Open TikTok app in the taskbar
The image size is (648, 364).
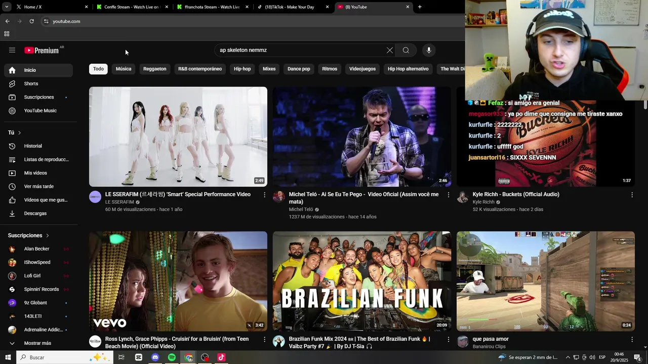221,357
